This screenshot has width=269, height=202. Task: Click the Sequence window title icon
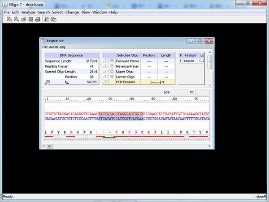43,40
